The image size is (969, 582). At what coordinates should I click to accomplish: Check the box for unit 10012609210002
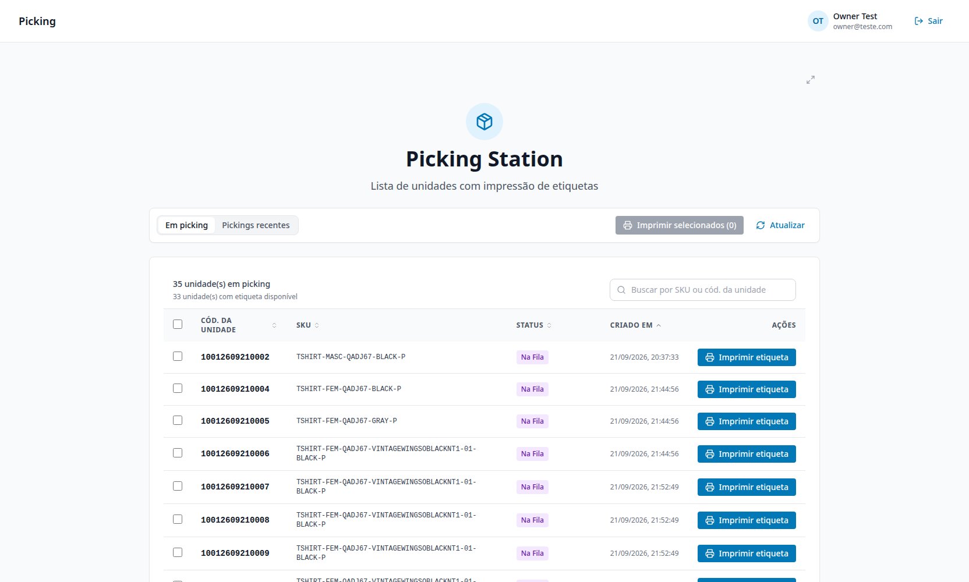coord(178,356)
